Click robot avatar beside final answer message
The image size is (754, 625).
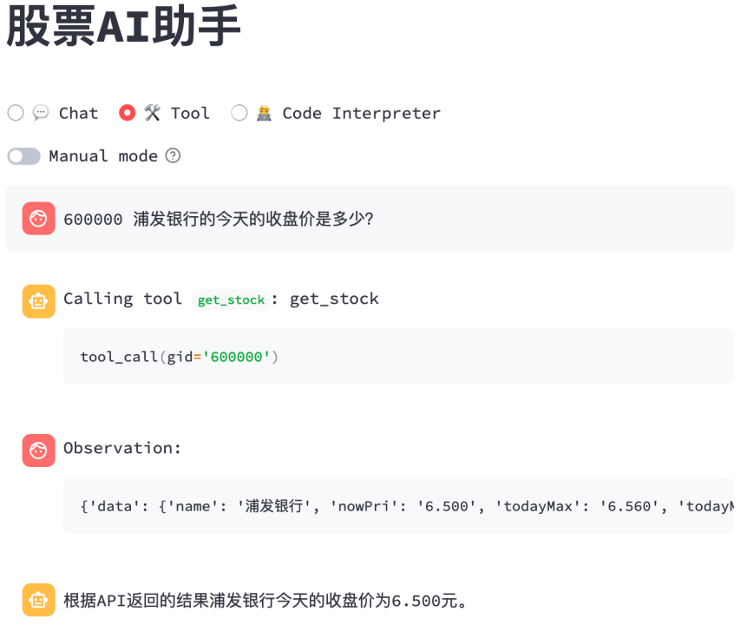tap(38, 600)
